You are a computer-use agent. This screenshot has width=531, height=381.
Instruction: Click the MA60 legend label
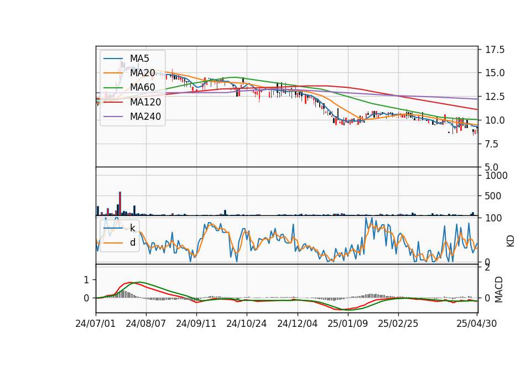pos(143,87)
